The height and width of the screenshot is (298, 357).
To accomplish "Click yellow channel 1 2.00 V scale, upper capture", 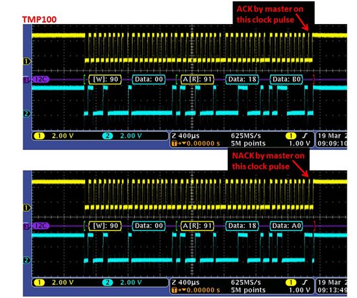I will [x=62, y=136].
